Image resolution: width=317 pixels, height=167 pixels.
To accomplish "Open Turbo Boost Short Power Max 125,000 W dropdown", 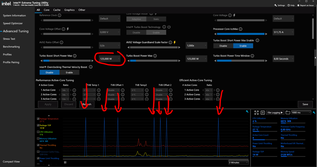I will [110, 59].
